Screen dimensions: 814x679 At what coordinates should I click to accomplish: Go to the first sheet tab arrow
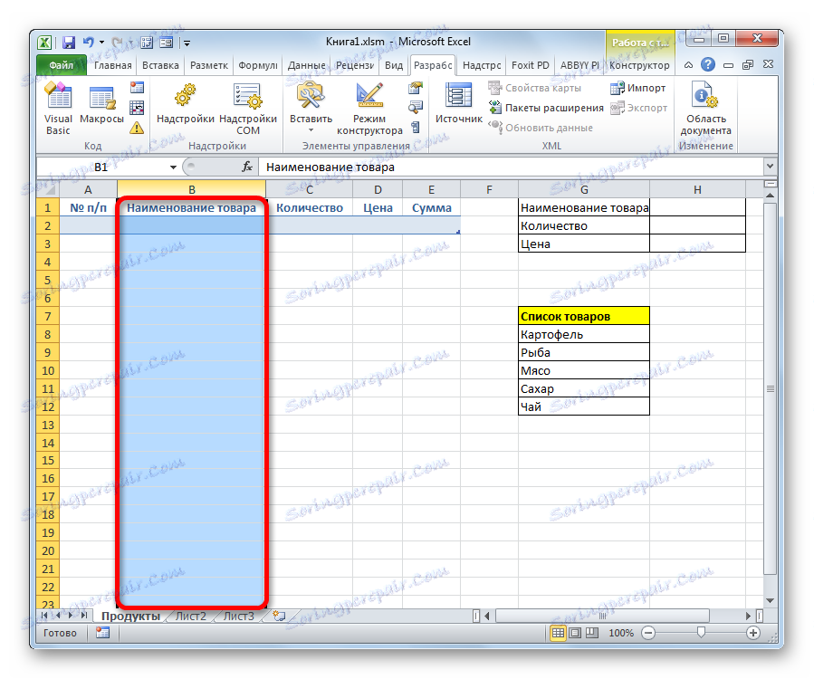[44, 616]
